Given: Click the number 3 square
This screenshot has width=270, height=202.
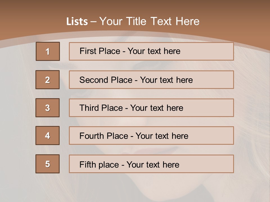Looking at the screenshot, I should 48,108.
